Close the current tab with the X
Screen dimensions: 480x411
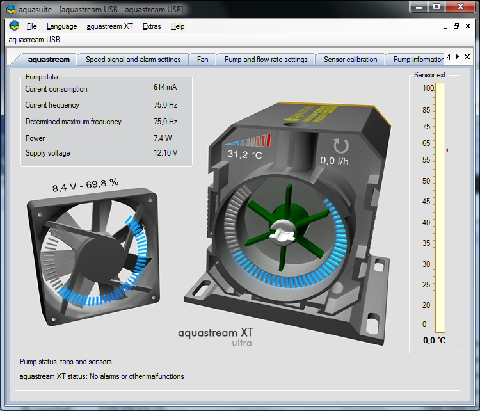[x=467, y=57]
